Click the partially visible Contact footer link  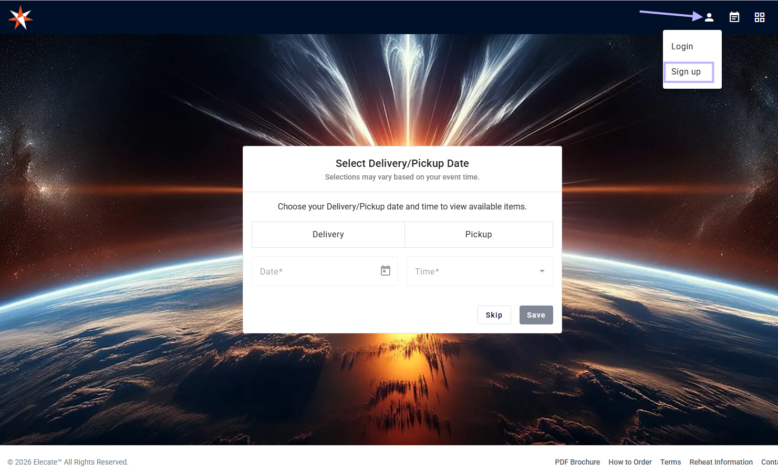tap(769, 462)
